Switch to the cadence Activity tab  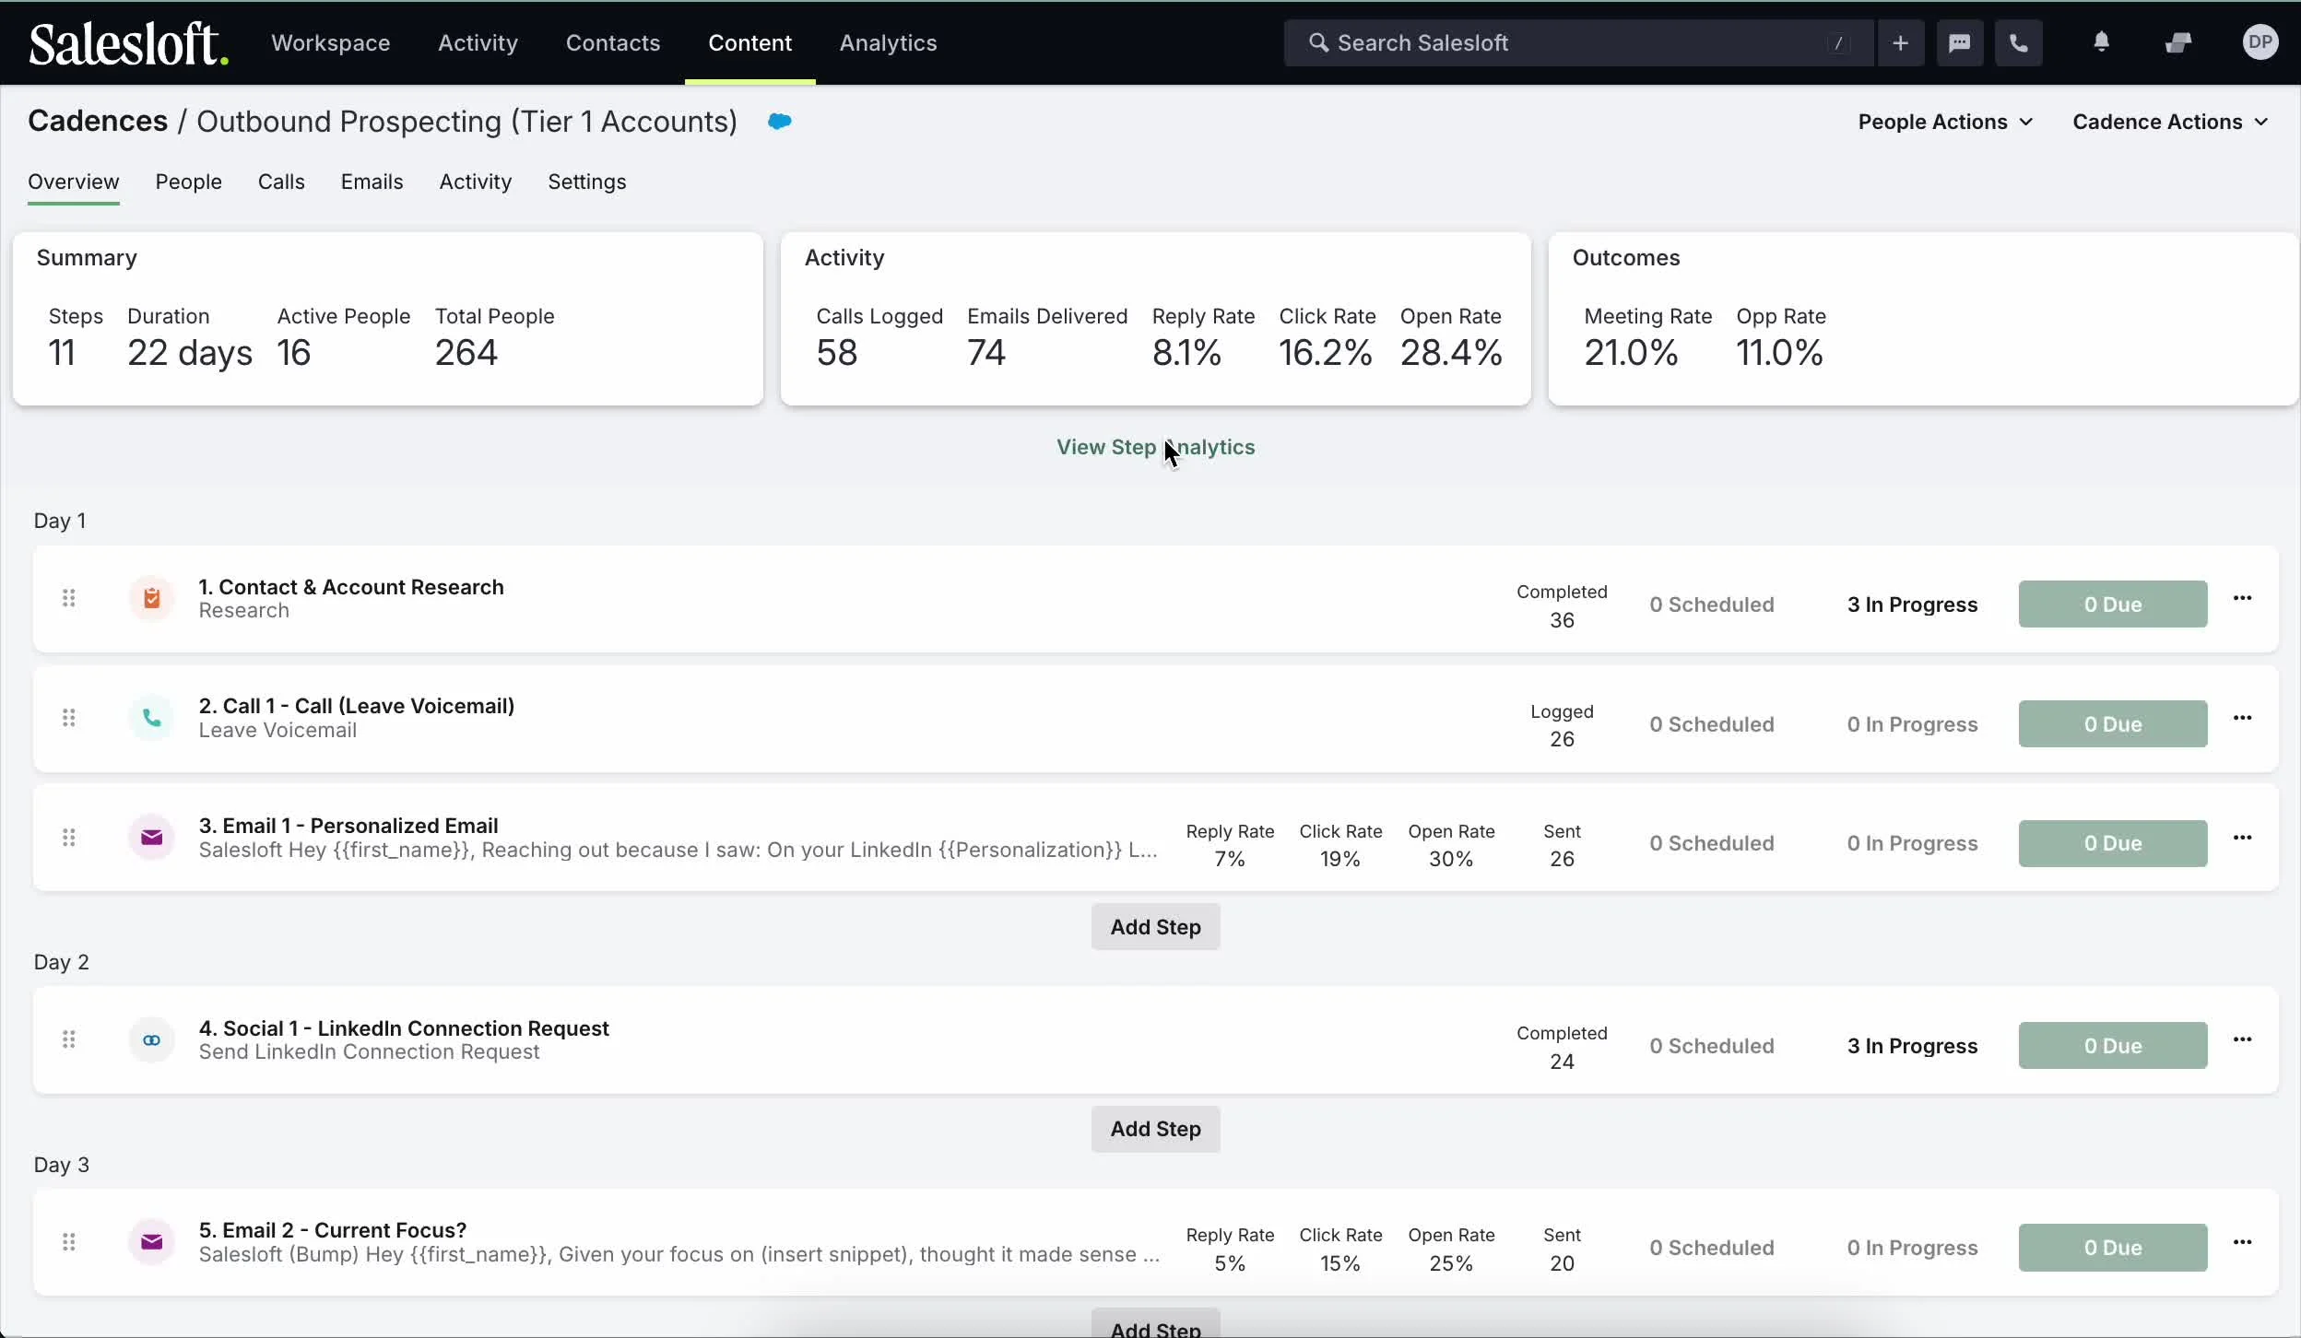pos(476,182)
